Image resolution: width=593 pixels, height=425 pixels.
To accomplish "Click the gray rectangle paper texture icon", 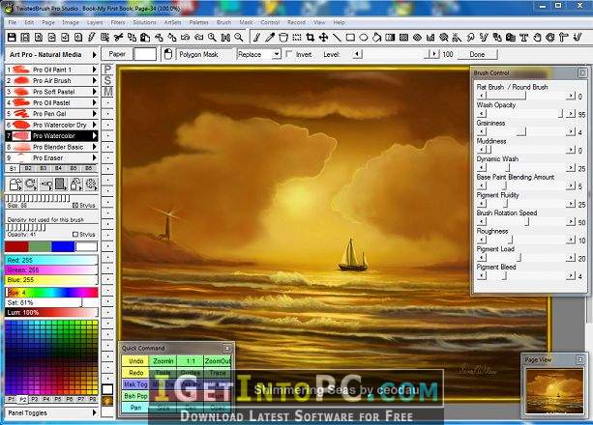I will (61, 184).
